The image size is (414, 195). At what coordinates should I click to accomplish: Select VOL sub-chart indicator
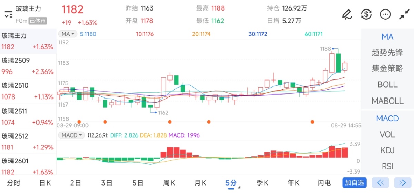tap(387, 134)
